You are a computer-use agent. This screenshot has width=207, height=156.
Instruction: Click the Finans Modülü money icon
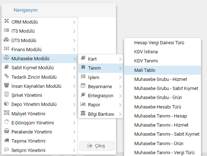click(x=7, y=49)
